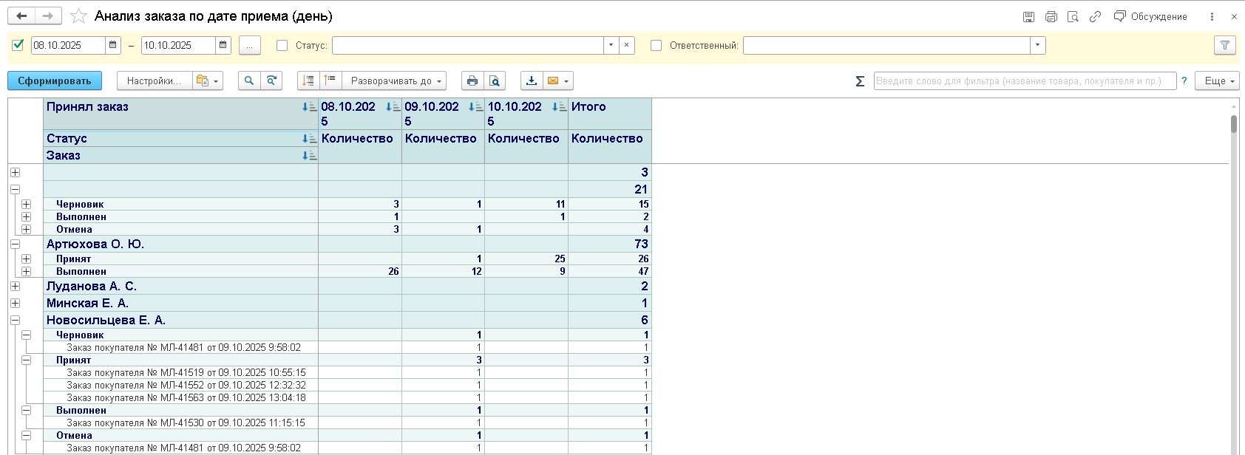Click the printer icon in the report toolbar
The height and width of the screenshot is (455, 1245).
[472, 81]
